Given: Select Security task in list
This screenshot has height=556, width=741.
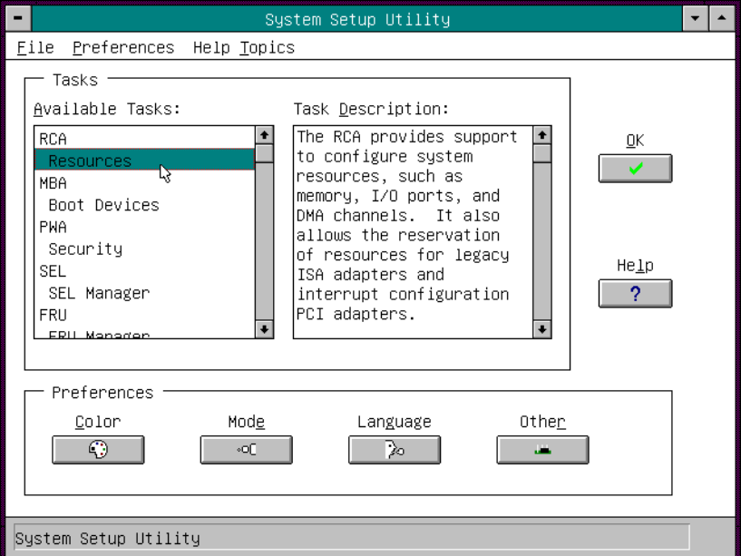Looking at the screenshot, I should (x=85, y=249).
